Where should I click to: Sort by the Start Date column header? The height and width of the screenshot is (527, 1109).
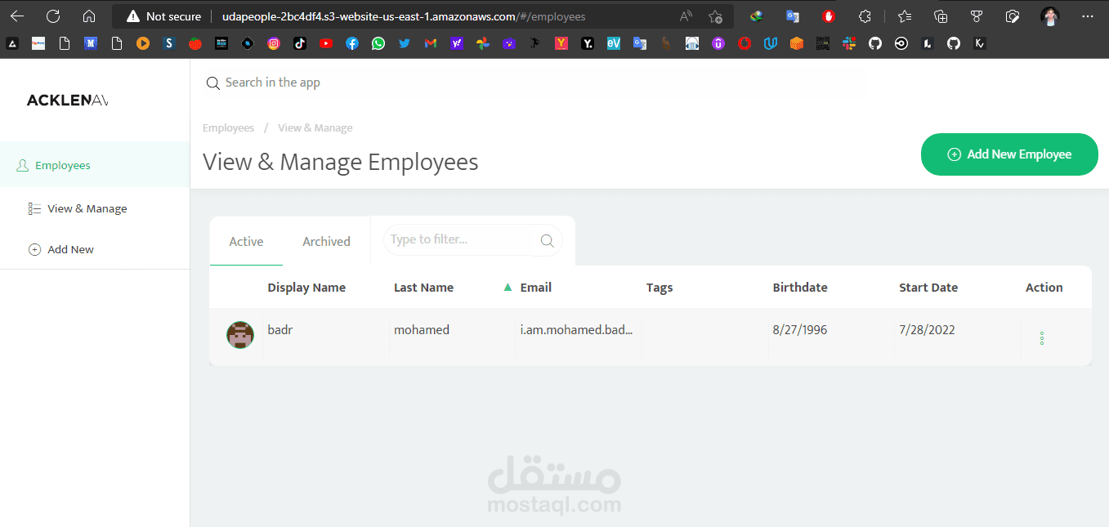(928, 288)
